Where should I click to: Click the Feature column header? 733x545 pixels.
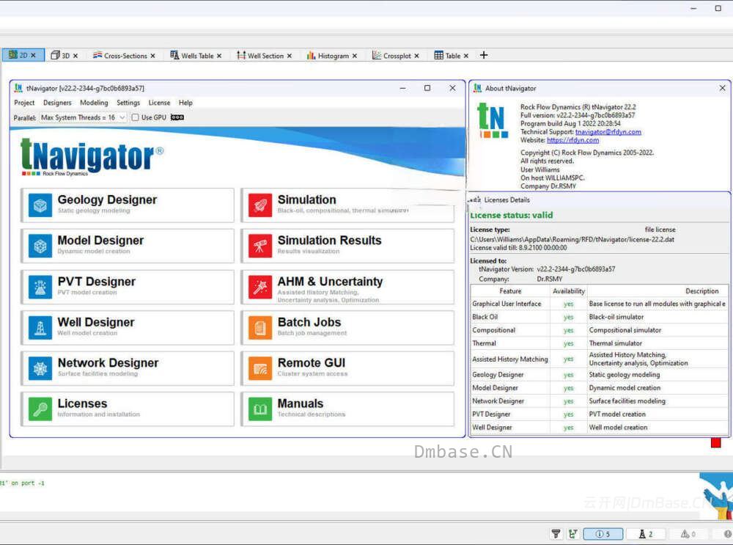coord(510,291)
